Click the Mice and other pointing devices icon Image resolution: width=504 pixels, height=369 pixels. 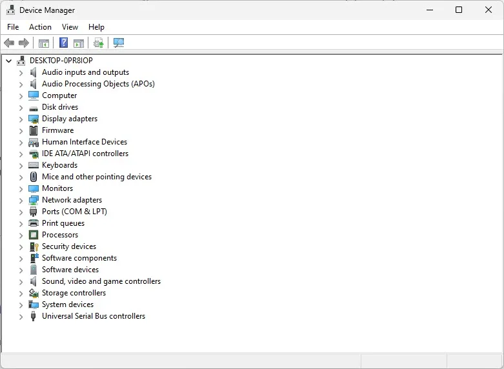tap(34, 177)
